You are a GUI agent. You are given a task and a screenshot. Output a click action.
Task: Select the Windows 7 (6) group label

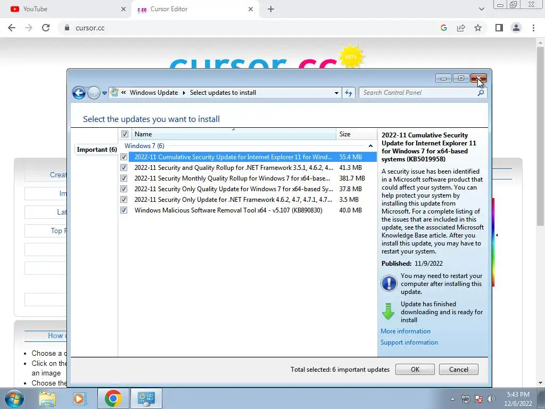point(144,146)
